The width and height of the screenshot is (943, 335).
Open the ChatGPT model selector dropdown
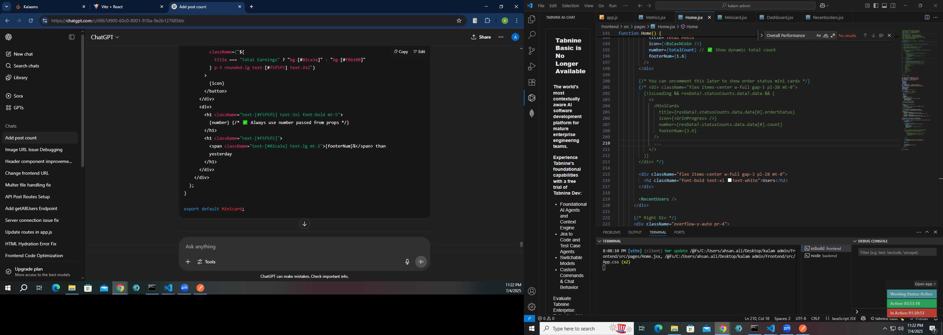(x=105, y=37)
